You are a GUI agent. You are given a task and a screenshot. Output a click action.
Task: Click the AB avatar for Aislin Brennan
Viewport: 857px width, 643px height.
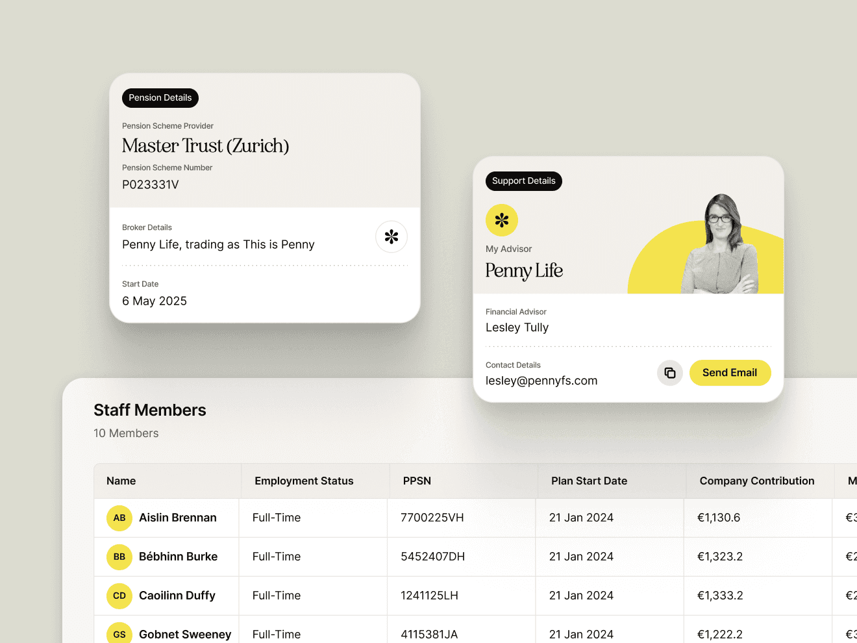119,518
